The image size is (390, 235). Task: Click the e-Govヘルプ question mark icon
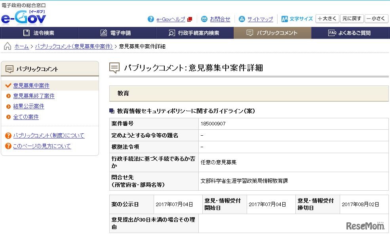click(151, 19)
